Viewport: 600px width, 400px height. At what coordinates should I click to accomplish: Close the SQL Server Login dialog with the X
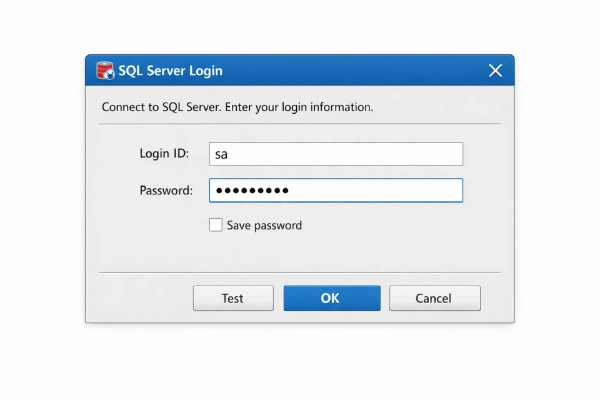(x=495, y=71)
